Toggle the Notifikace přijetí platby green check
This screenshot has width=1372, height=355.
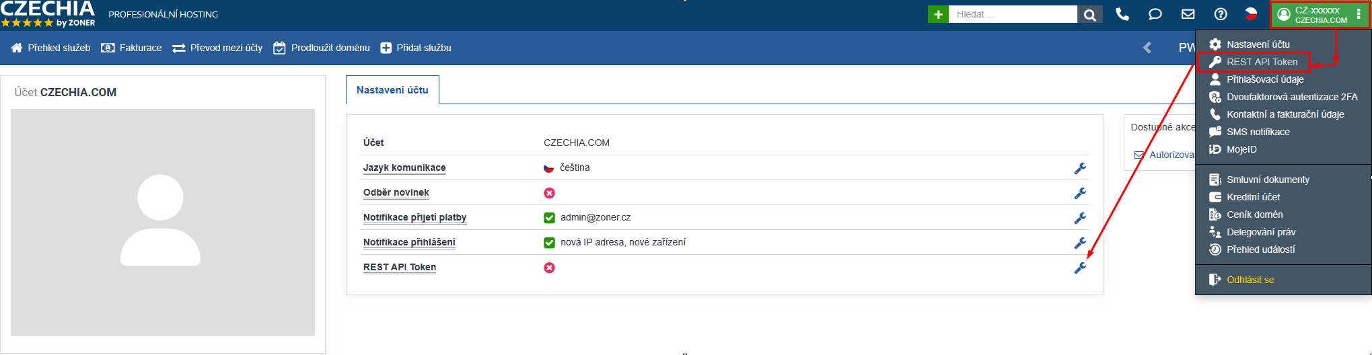tap(549, 218)
